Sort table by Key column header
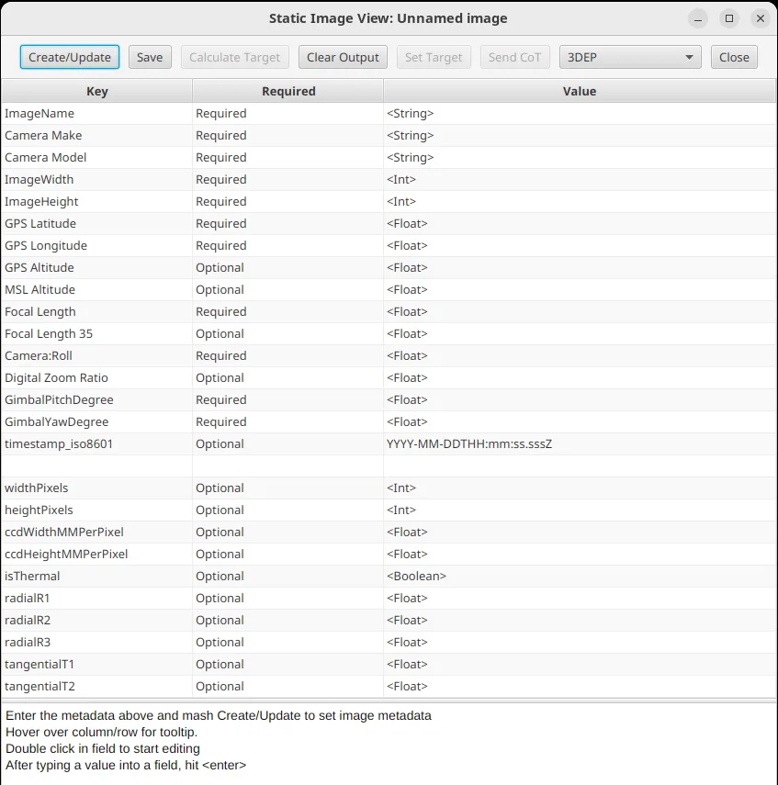This screenshot has width=778, height=785. 96,91
